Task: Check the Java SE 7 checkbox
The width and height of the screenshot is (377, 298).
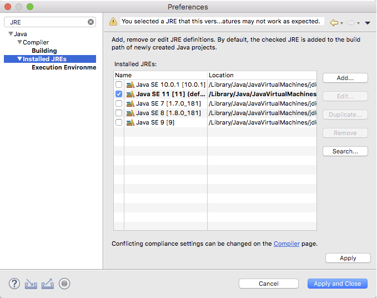Action: point(119,103)
